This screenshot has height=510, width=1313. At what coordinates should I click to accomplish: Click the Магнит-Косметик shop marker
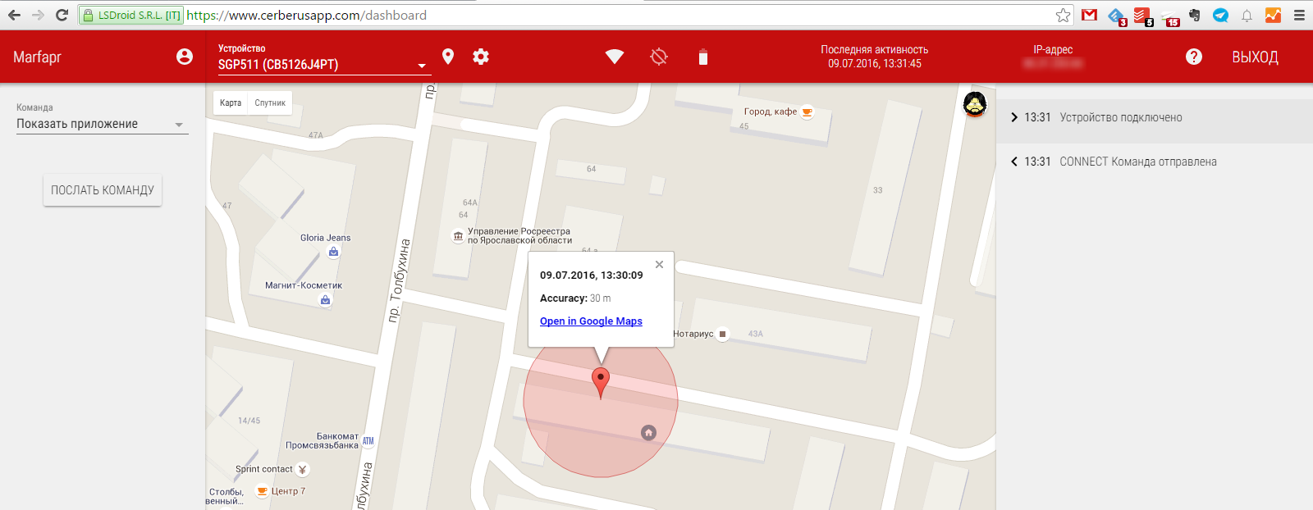pyautogui.click(x=325, y=300)
